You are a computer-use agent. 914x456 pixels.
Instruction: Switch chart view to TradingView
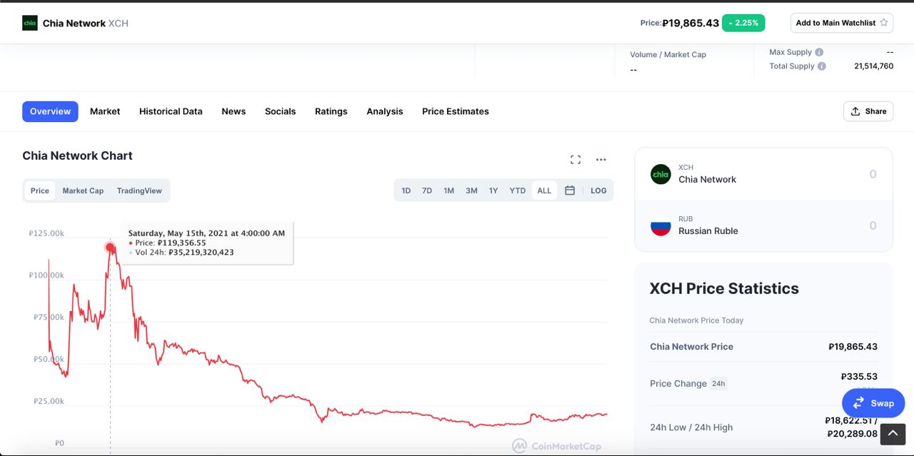[x=139, y=191]
